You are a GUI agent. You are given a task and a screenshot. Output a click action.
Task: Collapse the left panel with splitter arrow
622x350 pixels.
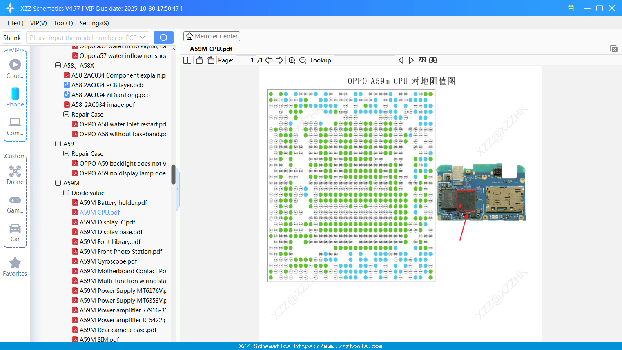tap(178, 189)
